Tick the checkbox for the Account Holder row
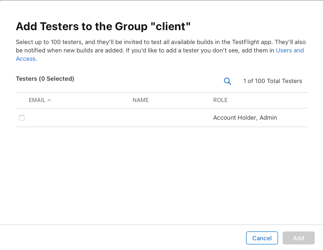323x250 pixels. (22, 118)
